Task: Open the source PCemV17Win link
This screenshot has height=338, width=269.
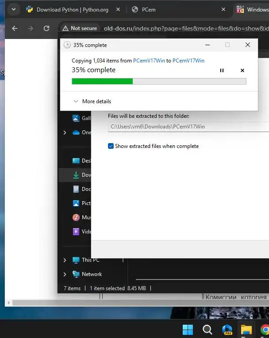Action: click(x=149, y=61)
